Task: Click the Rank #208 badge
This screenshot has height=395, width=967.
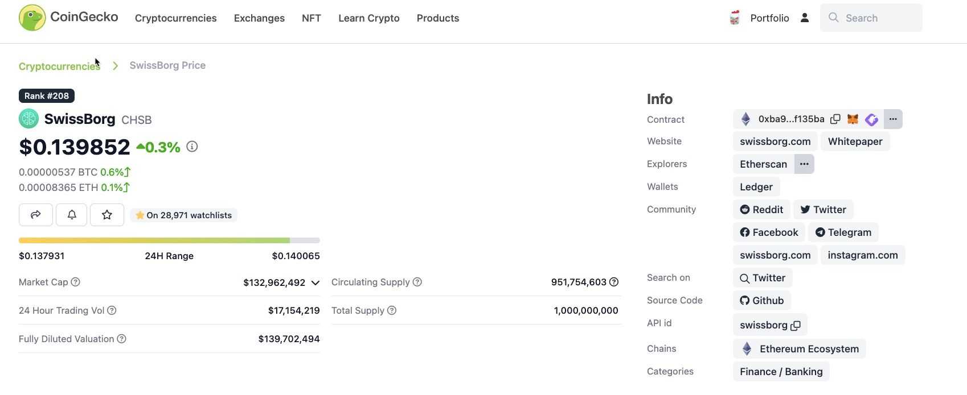Action: pos(47,96)
